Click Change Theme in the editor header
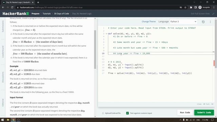 pos(149,22)
